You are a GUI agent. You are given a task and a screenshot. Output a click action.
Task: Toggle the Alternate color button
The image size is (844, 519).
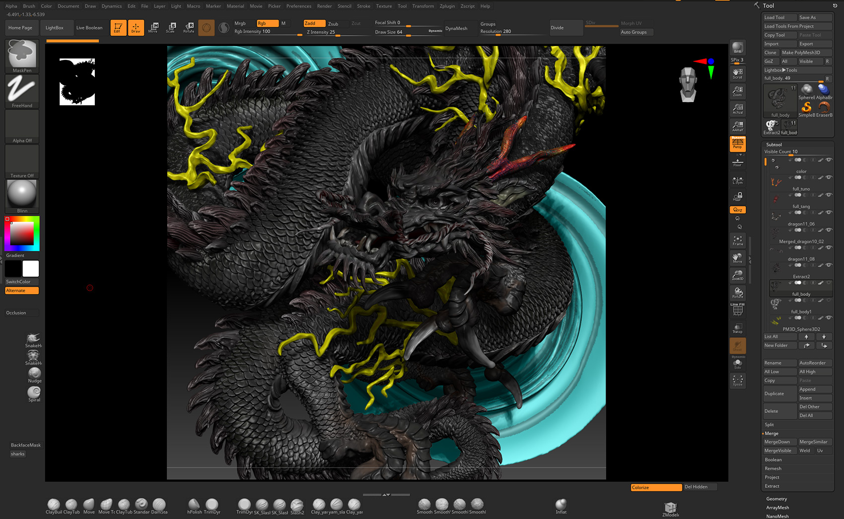click(22, 290)
